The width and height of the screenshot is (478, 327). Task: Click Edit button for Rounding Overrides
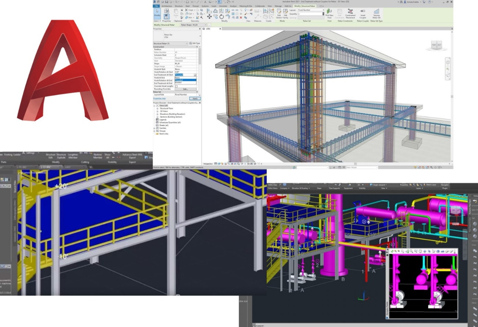[x=185, y=89]
